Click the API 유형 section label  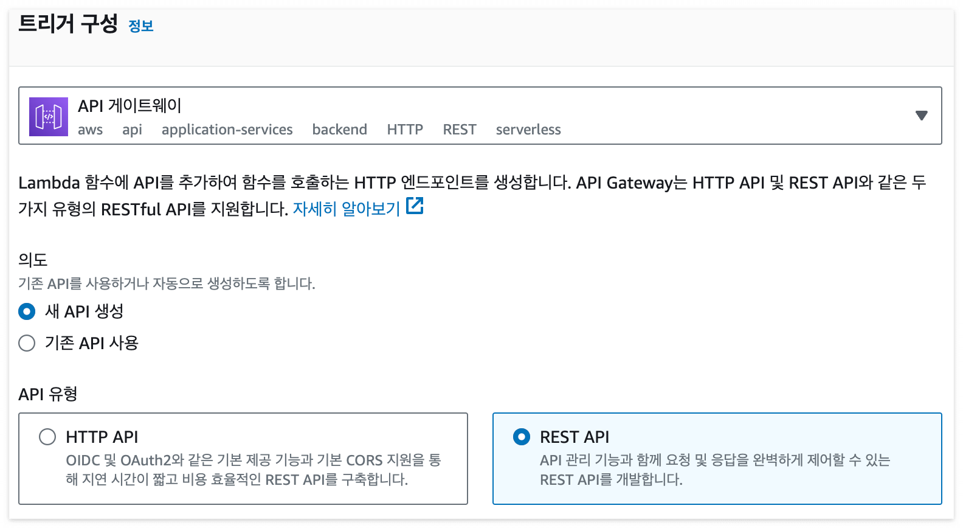point(48,394)
